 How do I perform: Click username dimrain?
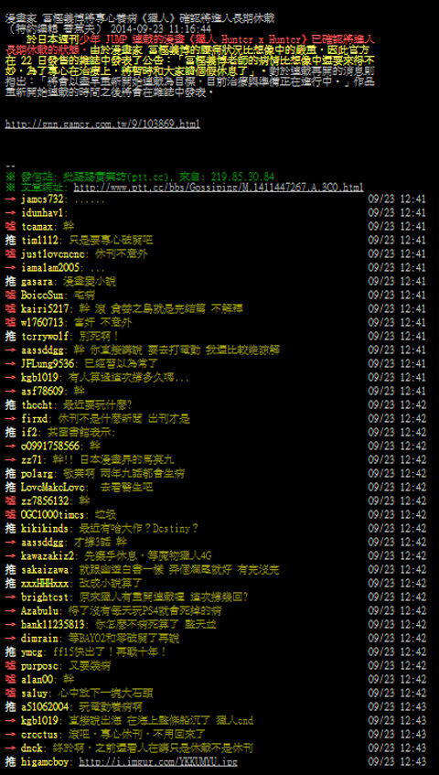tap(40, 638)
